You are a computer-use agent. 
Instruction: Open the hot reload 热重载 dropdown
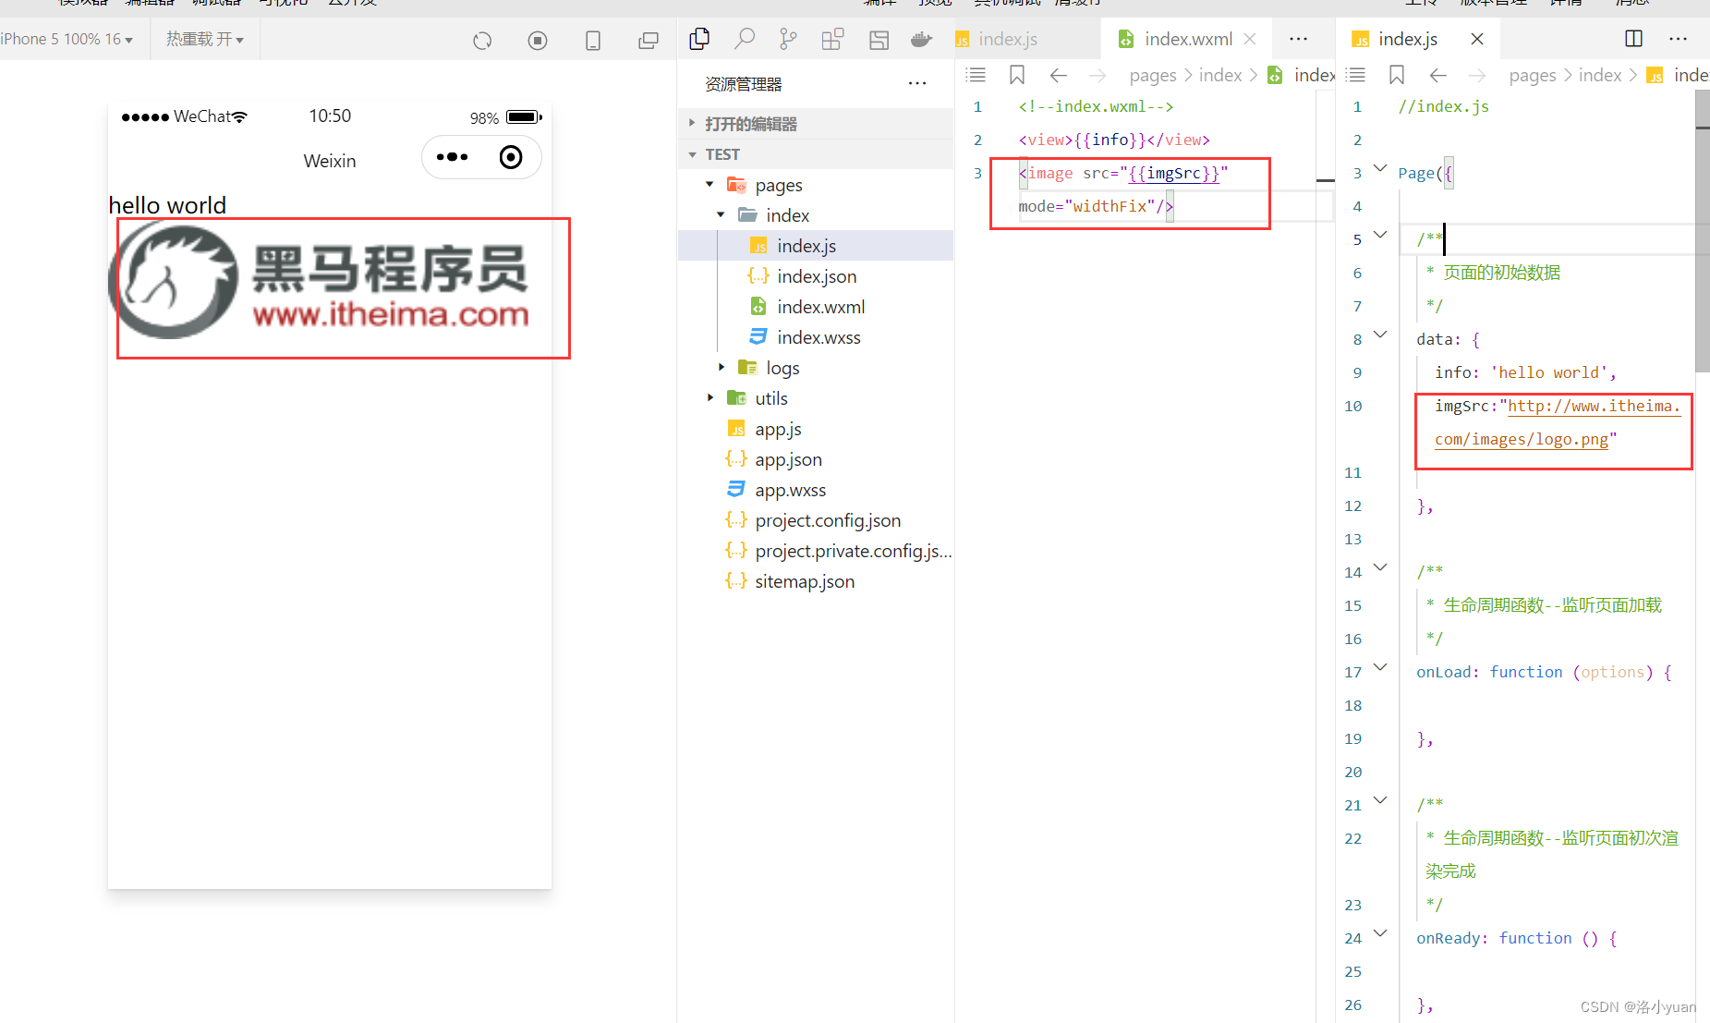pyautogui.click(x=205, y=39)
